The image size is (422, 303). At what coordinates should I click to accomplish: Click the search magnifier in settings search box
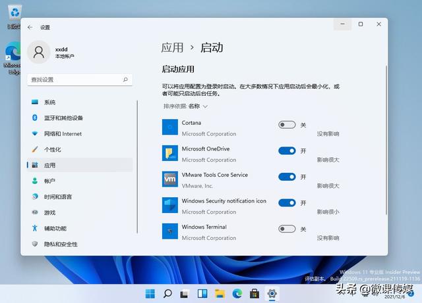pos(125,80)
